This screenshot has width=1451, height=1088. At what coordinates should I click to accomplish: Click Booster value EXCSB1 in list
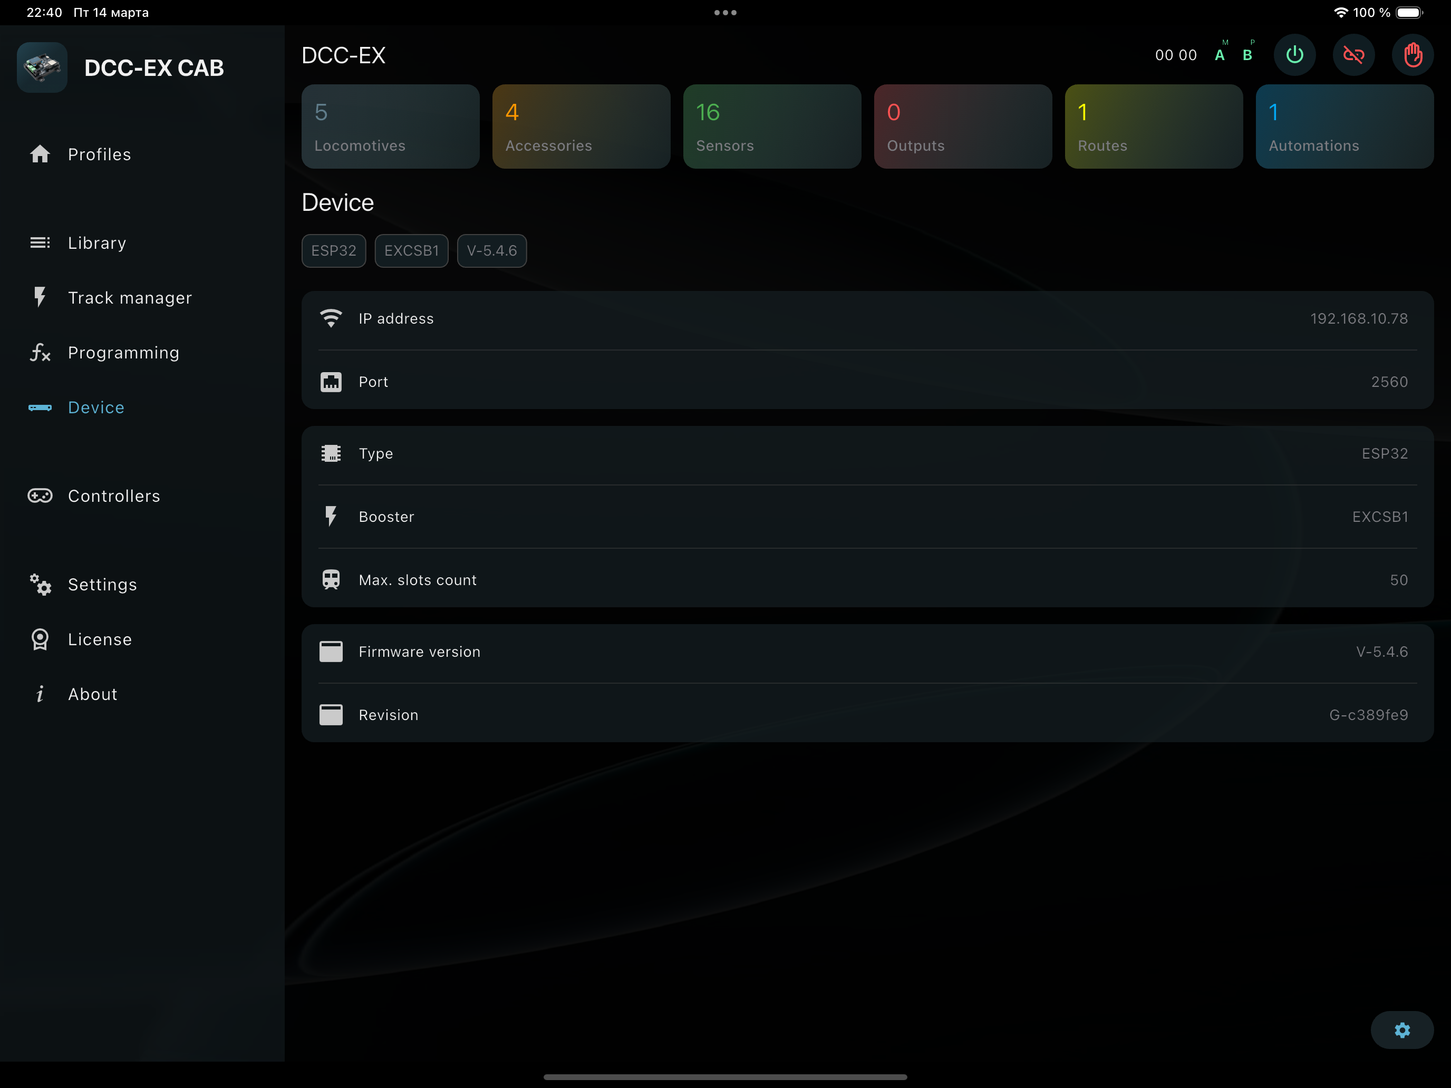coord(1380,517)
